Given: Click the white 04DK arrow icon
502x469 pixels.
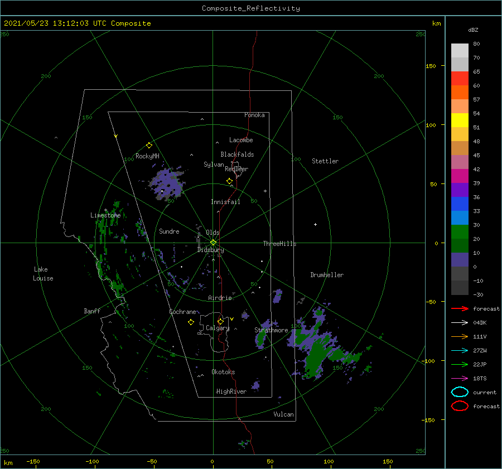Looking at the screenshot, I should [460, 323].
